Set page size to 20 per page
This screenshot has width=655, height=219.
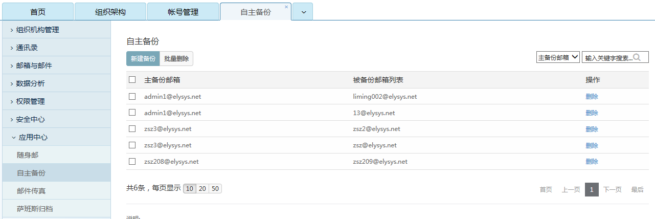coord(202,189)
